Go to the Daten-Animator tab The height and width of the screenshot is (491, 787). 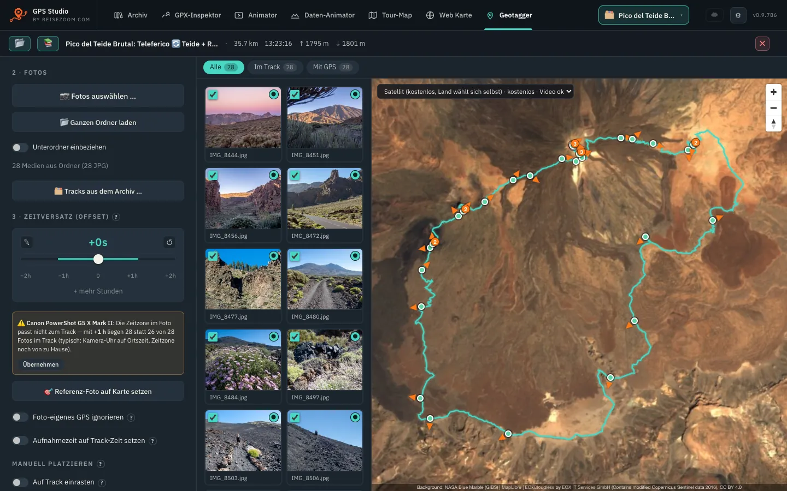pyautogui.click(x=323, y=15)
